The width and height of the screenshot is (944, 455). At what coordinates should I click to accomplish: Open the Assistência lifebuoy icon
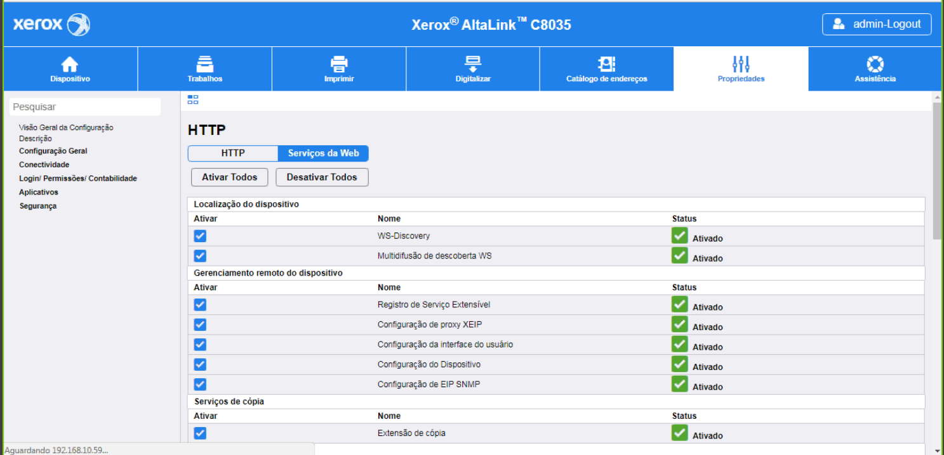coord(875,64)
